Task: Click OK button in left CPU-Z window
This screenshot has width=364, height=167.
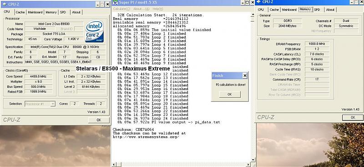Action: pyautogui.click(x=99, y=120)
